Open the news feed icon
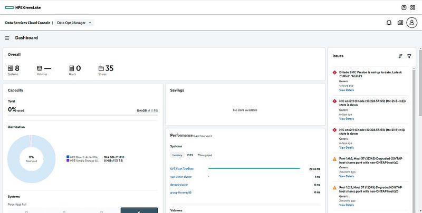This screenshot has width=422, height=213. [x=400, y=23]
